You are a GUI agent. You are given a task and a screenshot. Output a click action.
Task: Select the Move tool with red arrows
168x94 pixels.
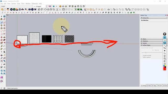click(2, 37)
